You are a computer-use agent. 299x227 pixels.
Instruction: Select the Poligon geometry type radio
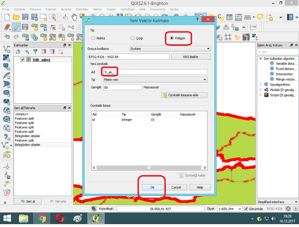[171, 38]
